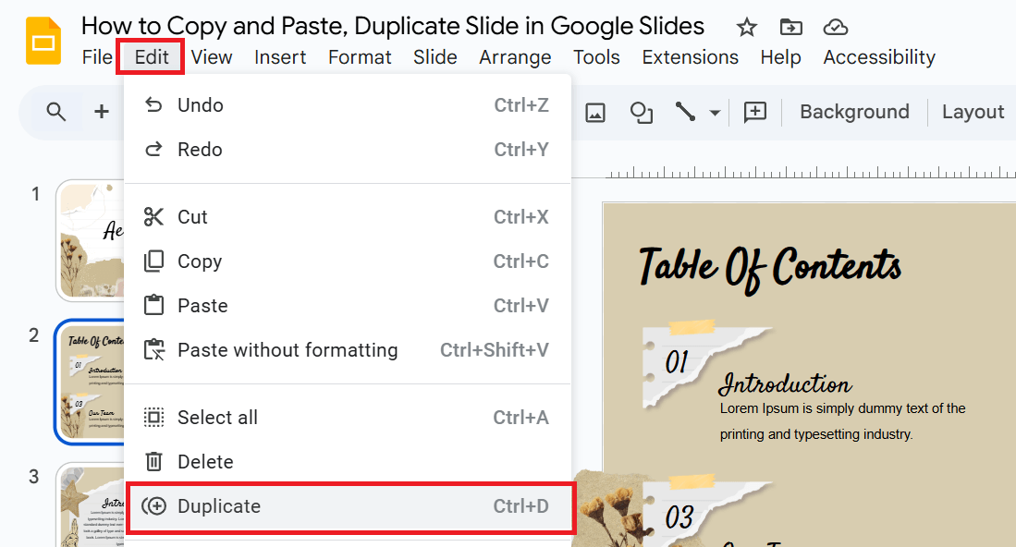The width and height of the screenshot is (1016, 547).
Task: Click the zoom search icon
Action: click(55, 111)
